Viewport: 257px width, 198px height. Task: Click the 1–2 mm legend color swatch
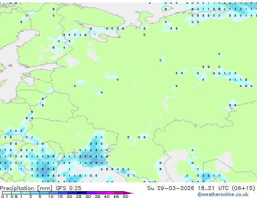click(x=26, y=193)
